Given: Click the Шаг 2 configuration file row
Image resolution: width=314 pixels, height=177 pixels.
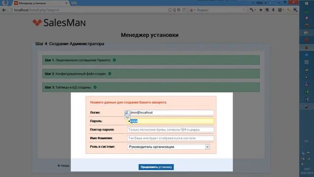Looking at the screenshot, I should (x=151, y=74).
